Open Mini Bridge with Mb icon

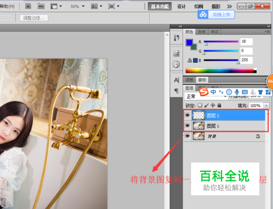coord(41,7)
